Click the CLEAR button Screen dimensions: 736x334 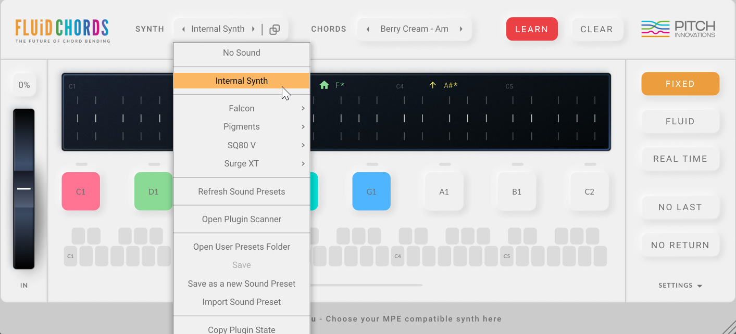(x=597, y=29)
